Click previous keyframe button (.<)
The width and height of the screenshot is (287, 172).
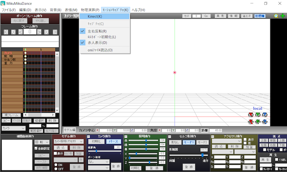click(x=14, y=32)
